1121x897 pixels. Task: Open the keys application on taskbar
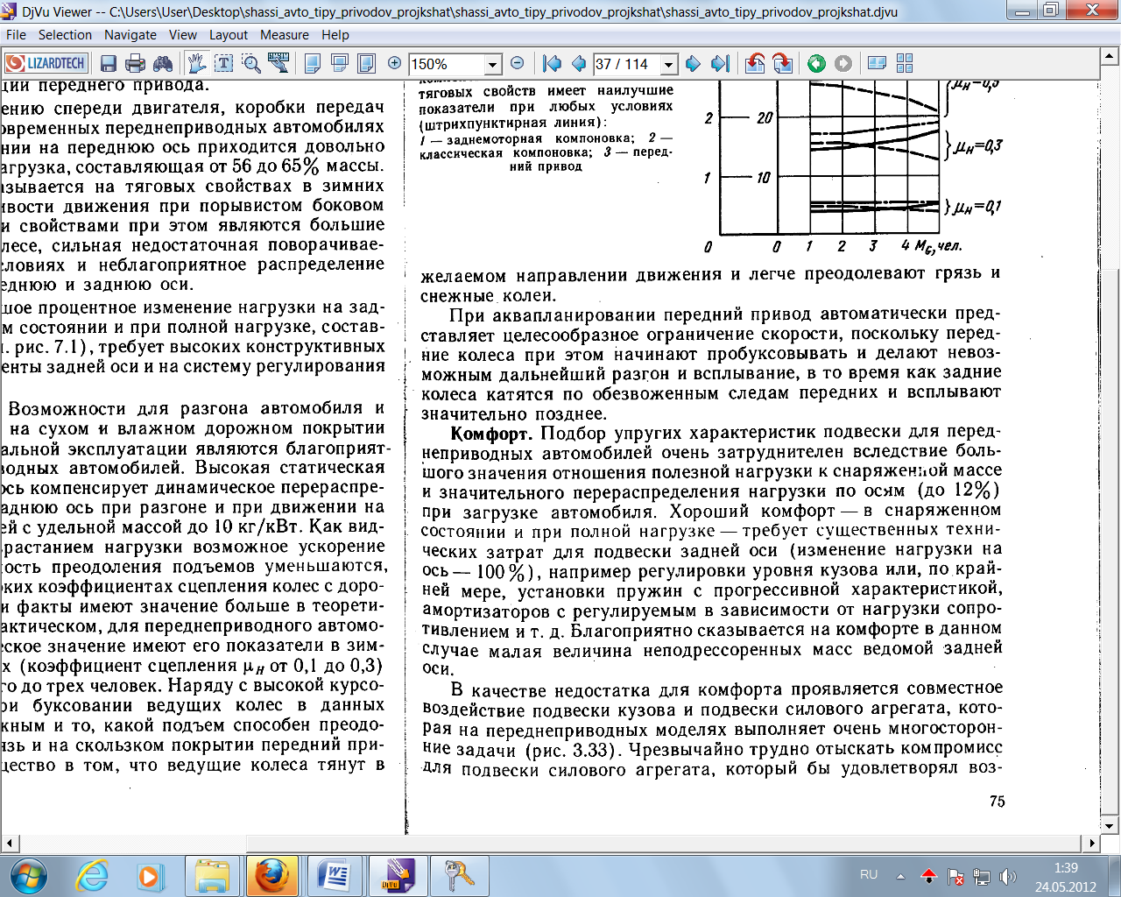tap(459, 875)
